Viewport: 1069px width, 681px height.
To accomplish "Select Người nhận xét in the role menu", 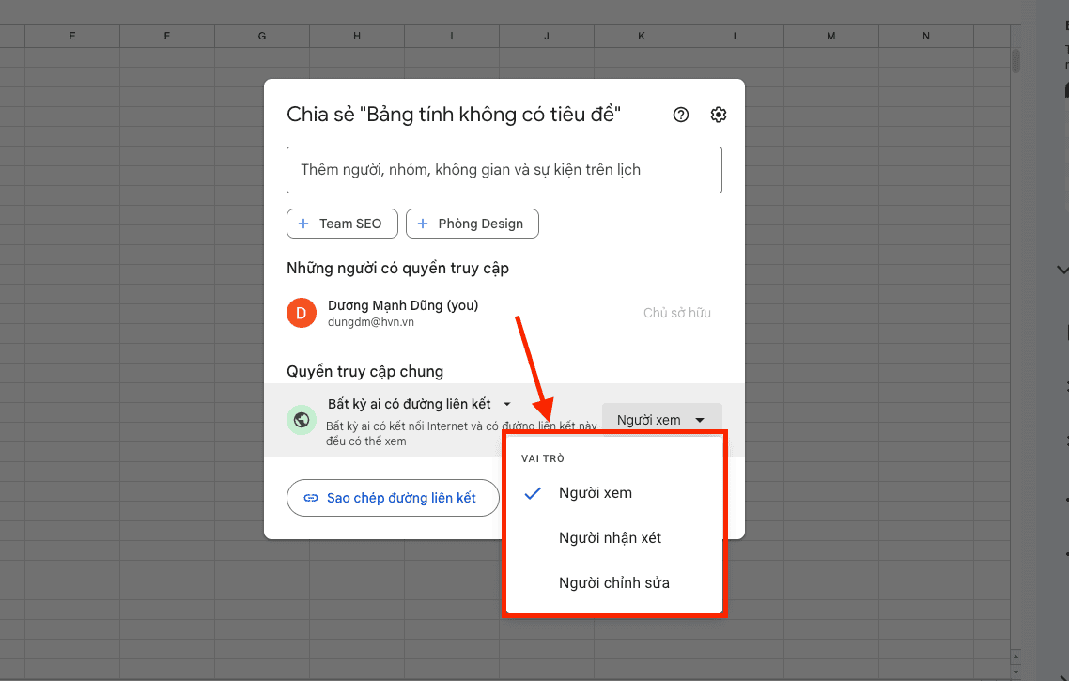I will point(609,537).
